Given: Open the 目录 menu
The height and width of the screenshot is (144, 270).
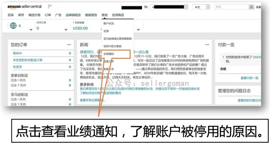Looking at the screenshot, I should click(10, 15).
